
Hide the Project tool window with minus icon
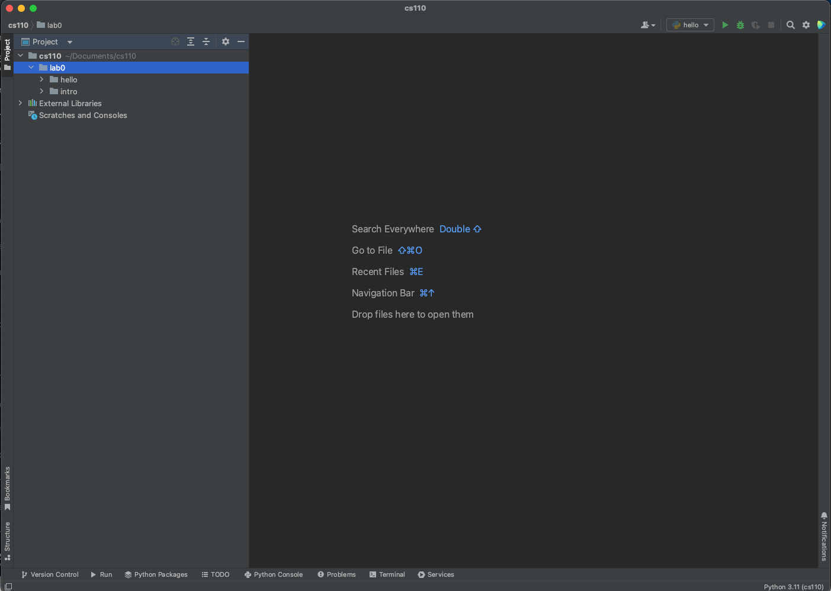[x=240, y=41]
